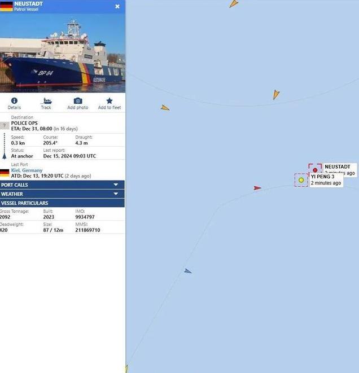Click the NEUSTADT map label
The image size is (359, 373).
coord(338,166)
